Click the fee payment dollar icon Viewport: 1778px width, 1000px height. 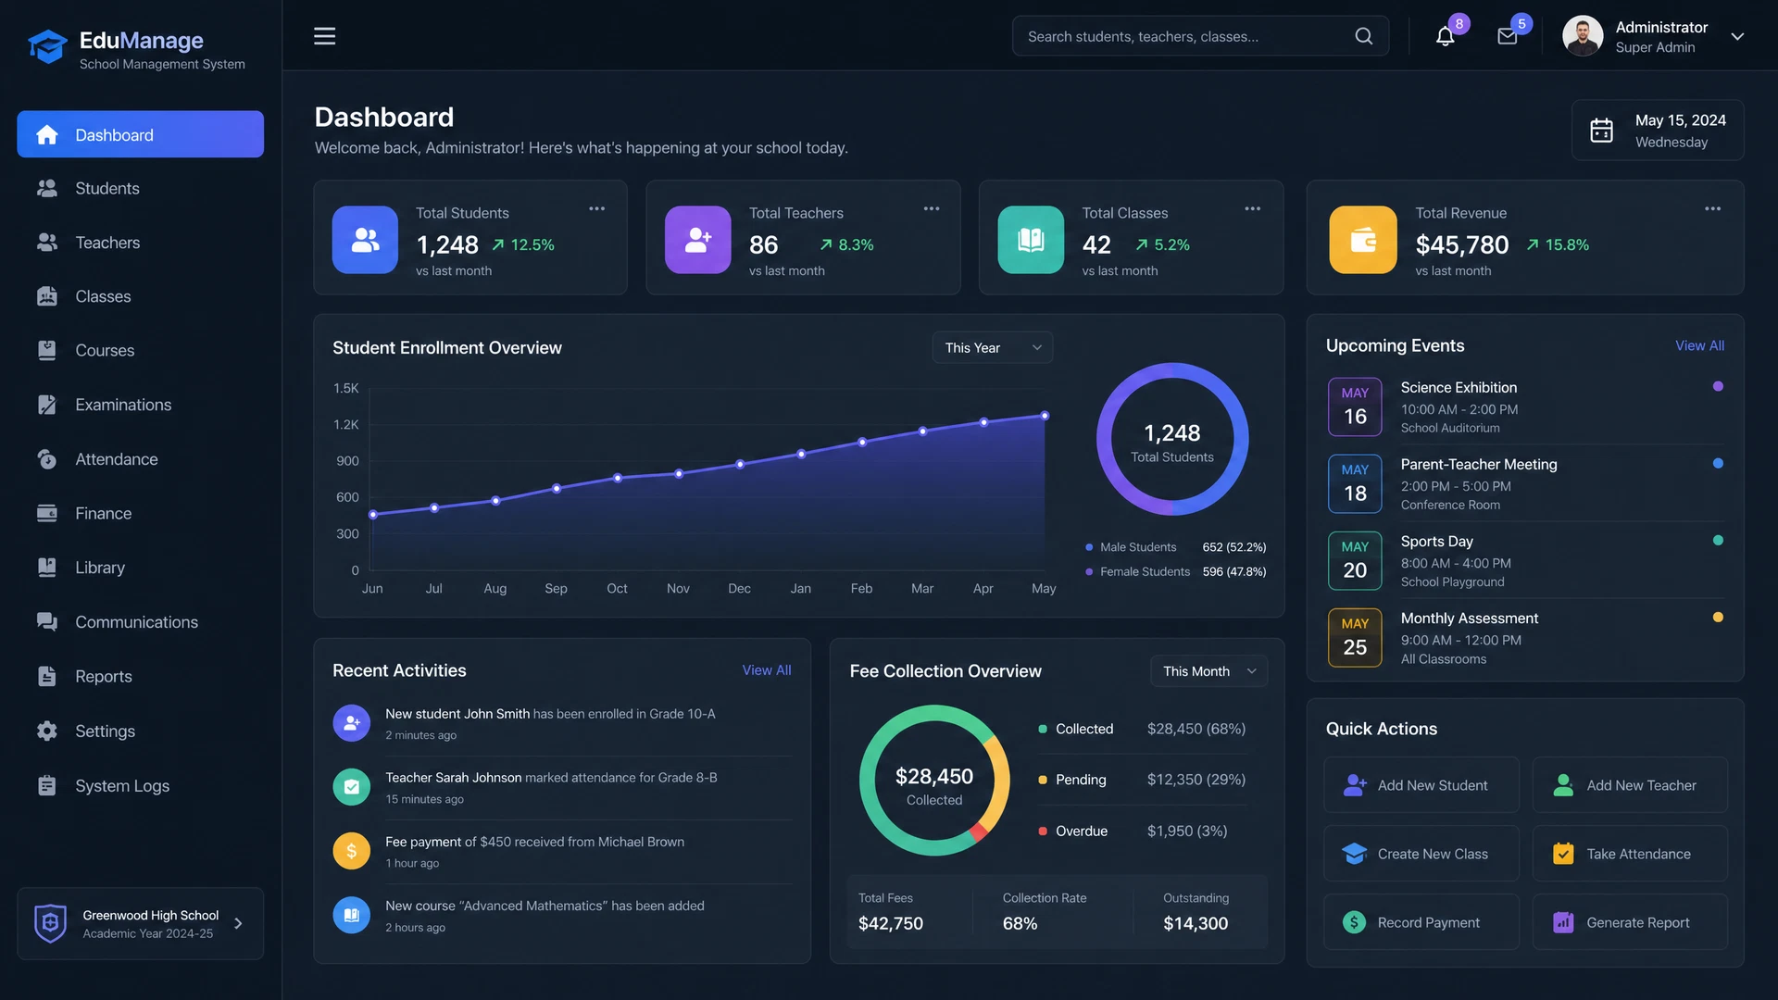pyautogui.click(x=351, y=851)
